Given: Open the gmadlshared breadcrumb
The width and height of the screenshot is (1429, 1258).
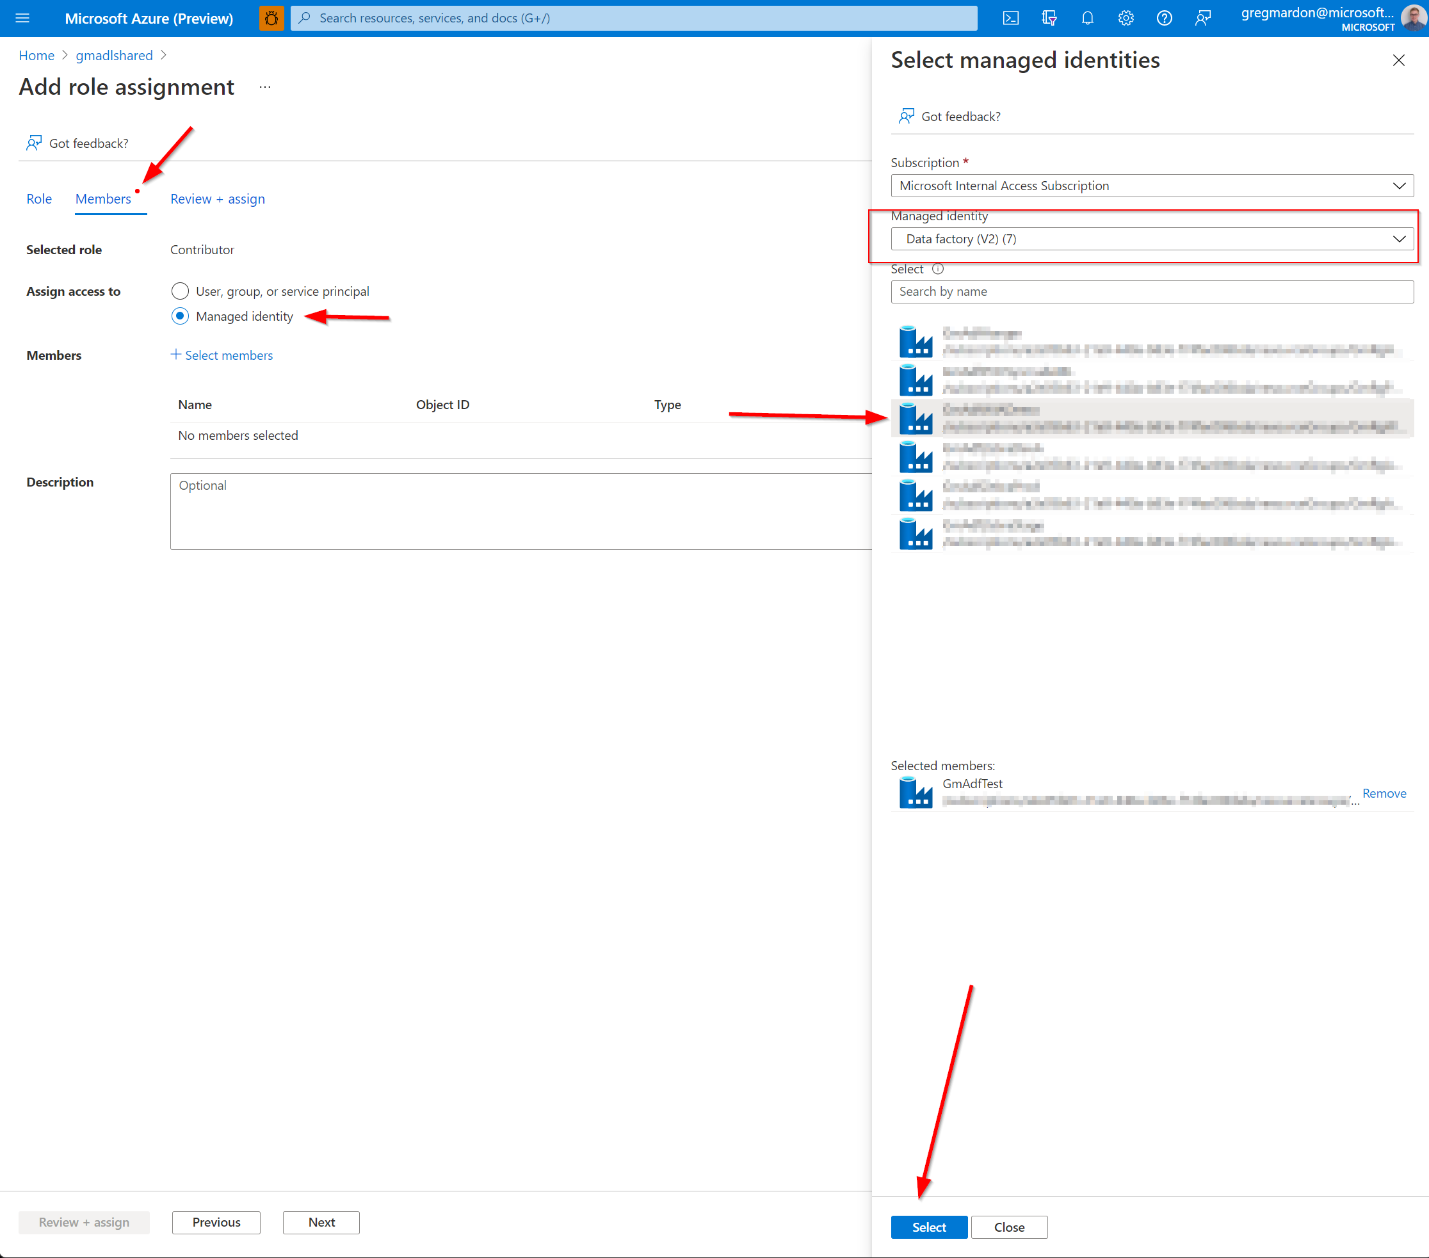Looking at the screenshot, I should tap(114, 55).
